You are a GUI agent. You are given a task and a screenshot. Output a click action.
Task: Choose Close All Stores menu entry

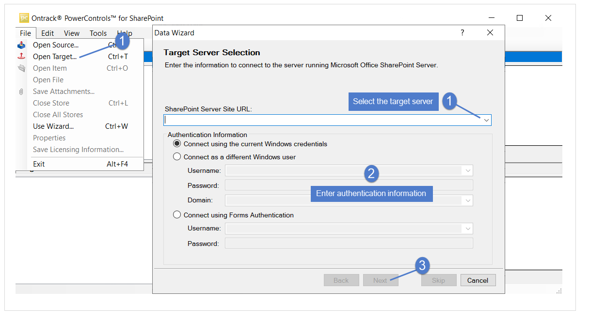click(80, 115)
